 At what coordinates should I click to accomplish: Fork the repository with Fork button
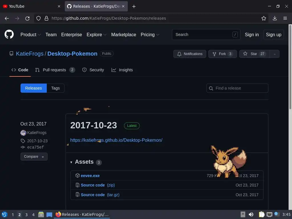point(222,54)
